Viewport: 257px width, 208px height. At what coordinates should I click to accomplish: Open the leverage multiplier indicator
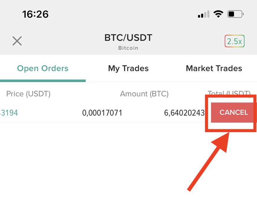pos(234,41)
